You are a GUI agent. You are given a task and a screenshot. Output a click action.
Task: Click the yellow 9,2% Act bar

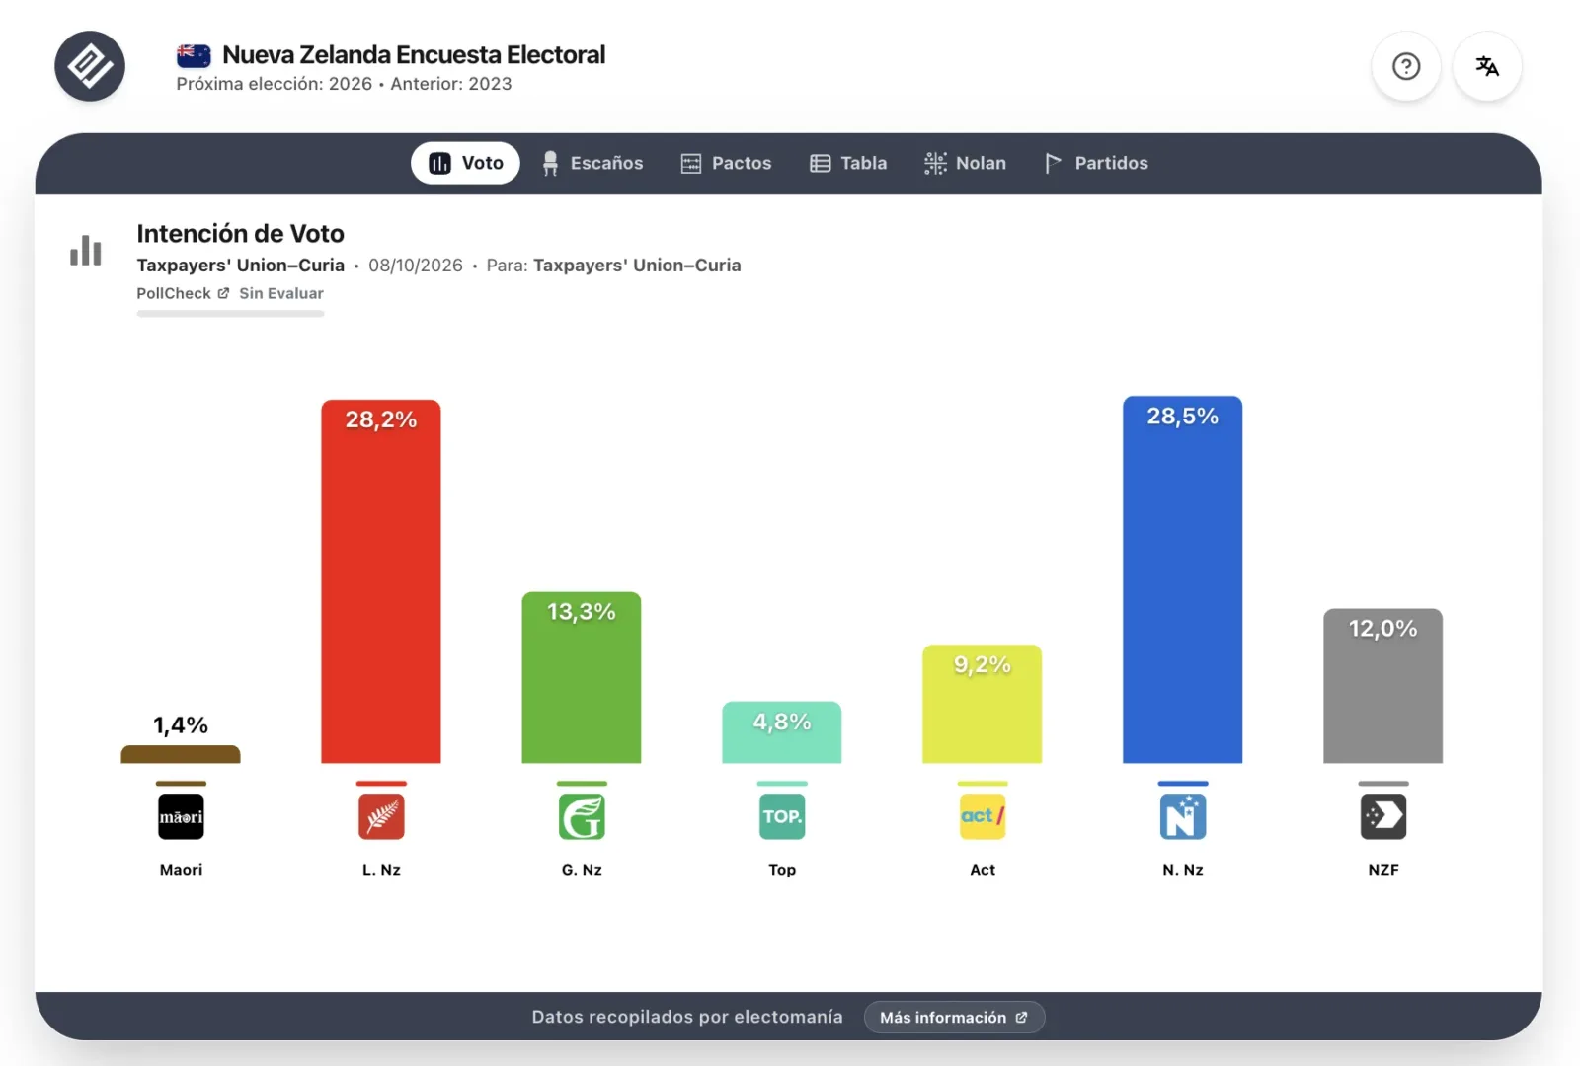click(983, 704)
